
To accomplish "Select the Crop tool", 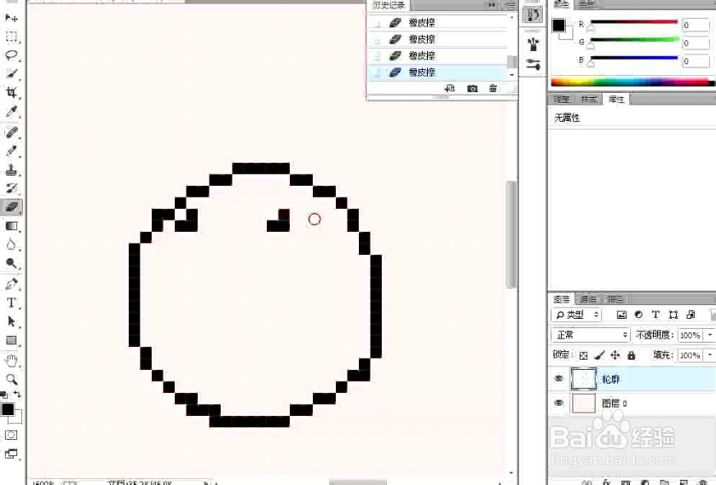I will coord(11,93).
